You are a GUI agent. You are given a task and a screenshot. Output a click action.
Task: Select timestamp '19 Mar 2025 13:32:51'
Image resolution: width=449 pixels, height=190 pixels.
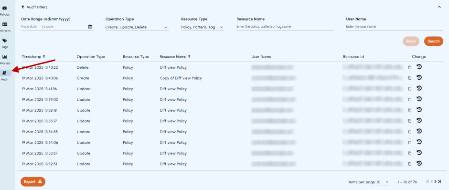[x=40, y=164]
